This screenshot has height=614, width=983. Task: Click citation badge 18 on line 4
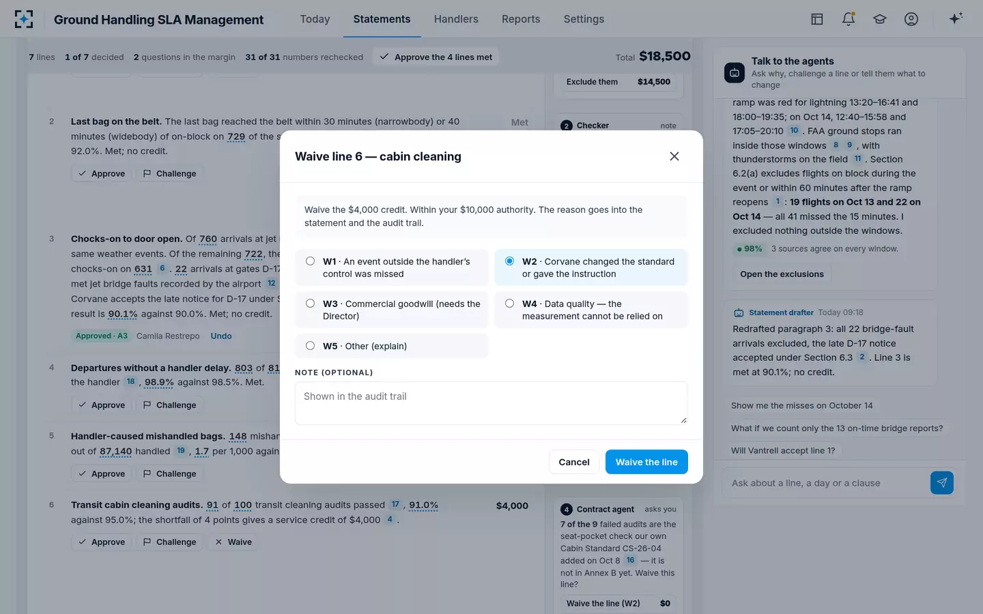131,382
